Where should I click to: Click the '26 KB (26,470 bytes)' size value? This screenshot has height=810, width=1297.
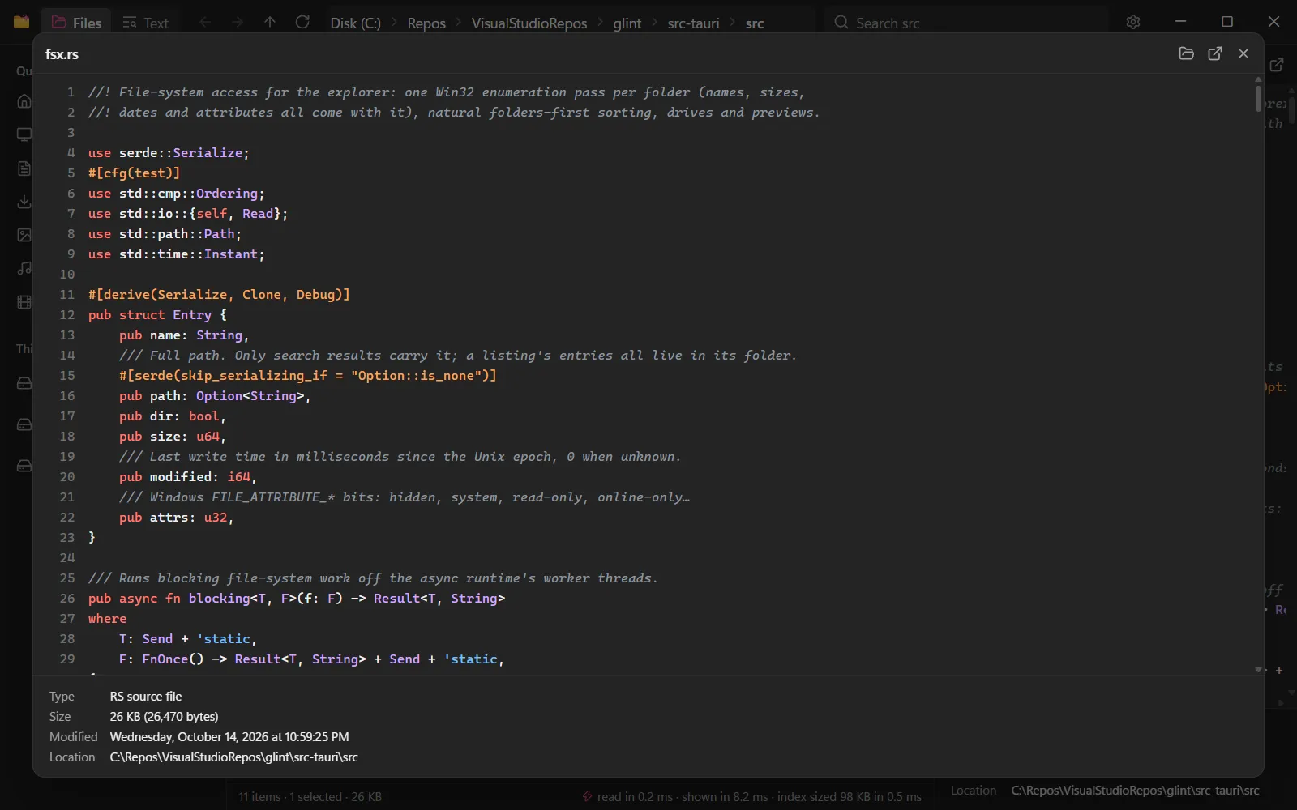click(x=165, y=717)
